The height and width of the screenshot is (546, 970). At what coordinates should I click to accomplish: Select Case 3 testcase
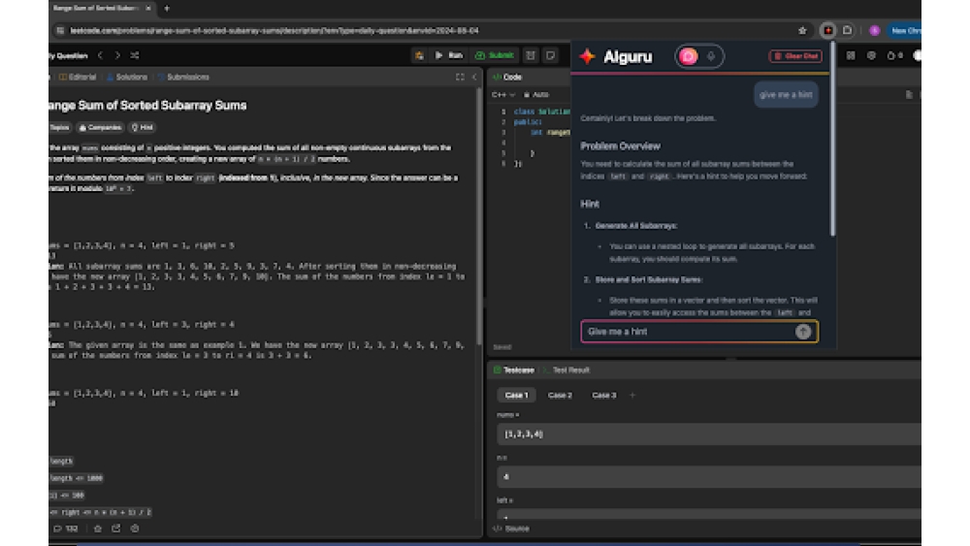tap(603, 395)
